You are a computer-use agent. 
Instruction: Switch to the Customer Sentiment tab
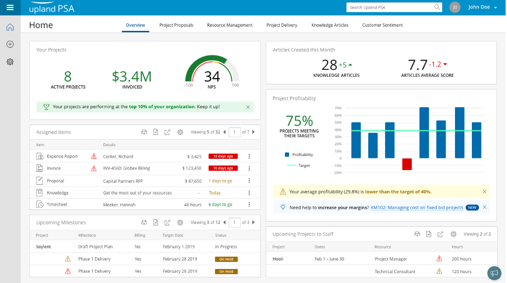pos(382,25)
